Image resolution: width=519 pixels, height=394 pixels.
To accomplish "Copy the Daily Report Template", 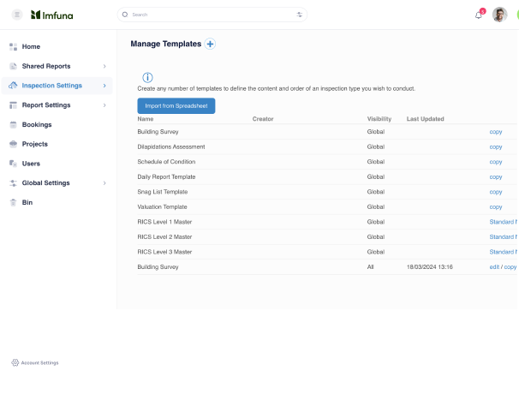I will [496, 176].
